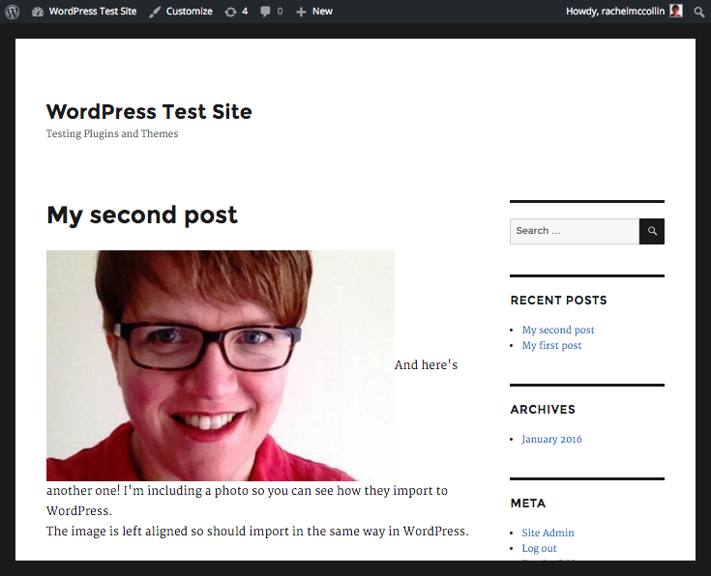
Task: Click the tagline Testing Plugins and Themes
Action: point(112,133)
